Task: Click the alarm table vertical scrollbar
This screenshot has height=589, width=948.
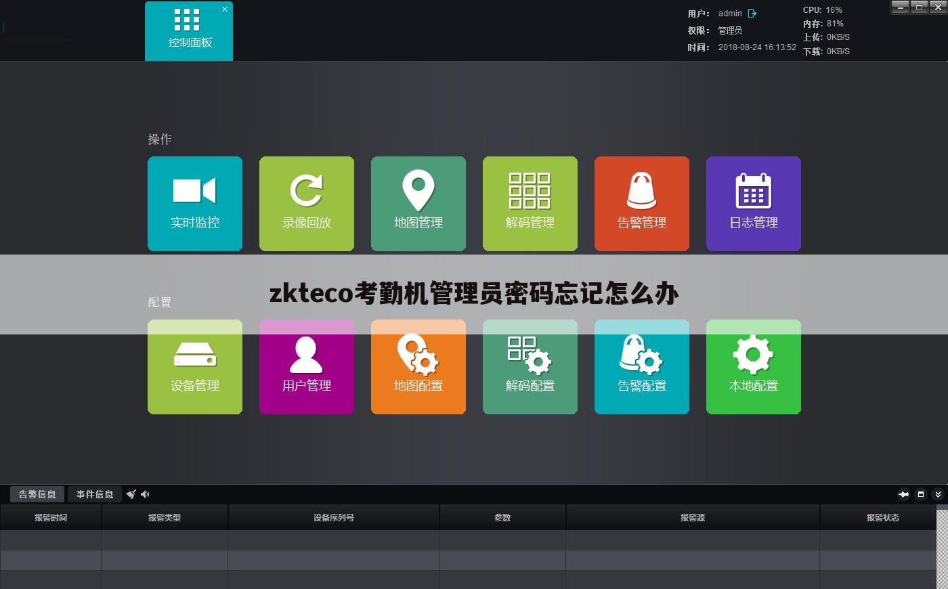Action: tap(942, 548)
